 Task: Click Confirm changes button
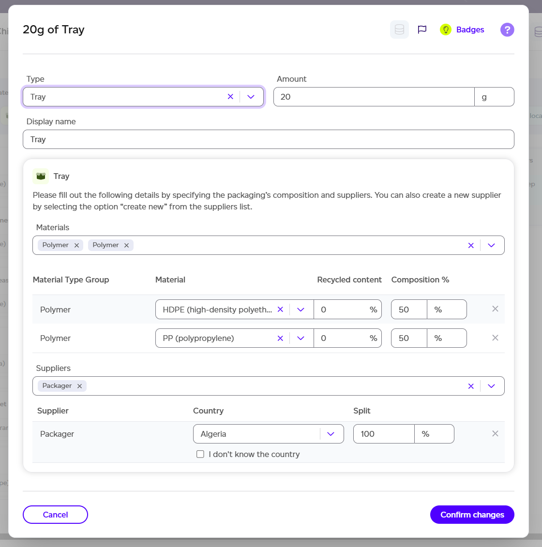tap(472, 515)
